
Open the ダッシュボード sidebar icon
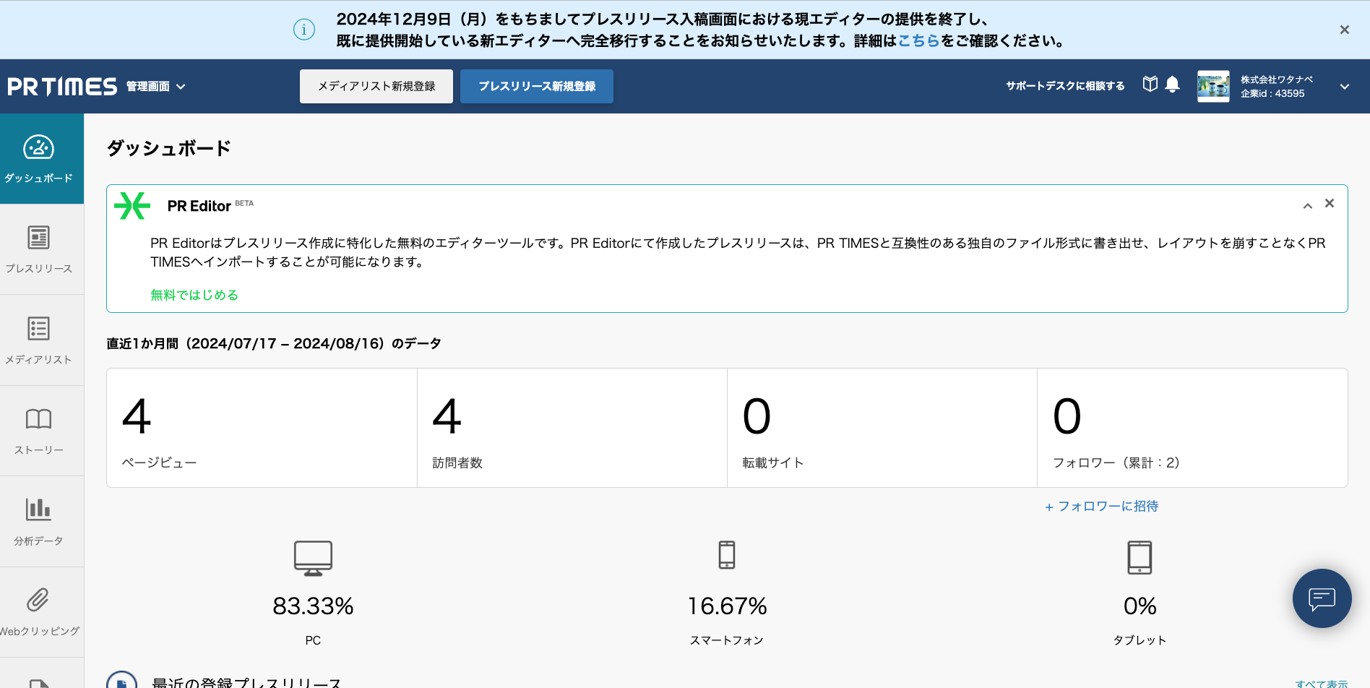pos(40,158)
